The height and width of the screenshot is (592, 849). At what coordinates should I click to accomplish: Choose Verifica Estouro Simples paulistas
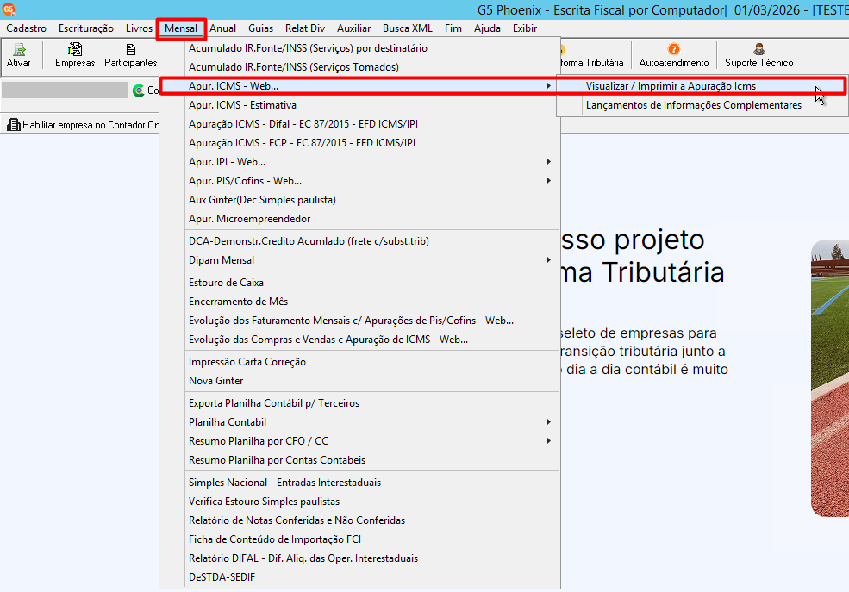(359, 502)
